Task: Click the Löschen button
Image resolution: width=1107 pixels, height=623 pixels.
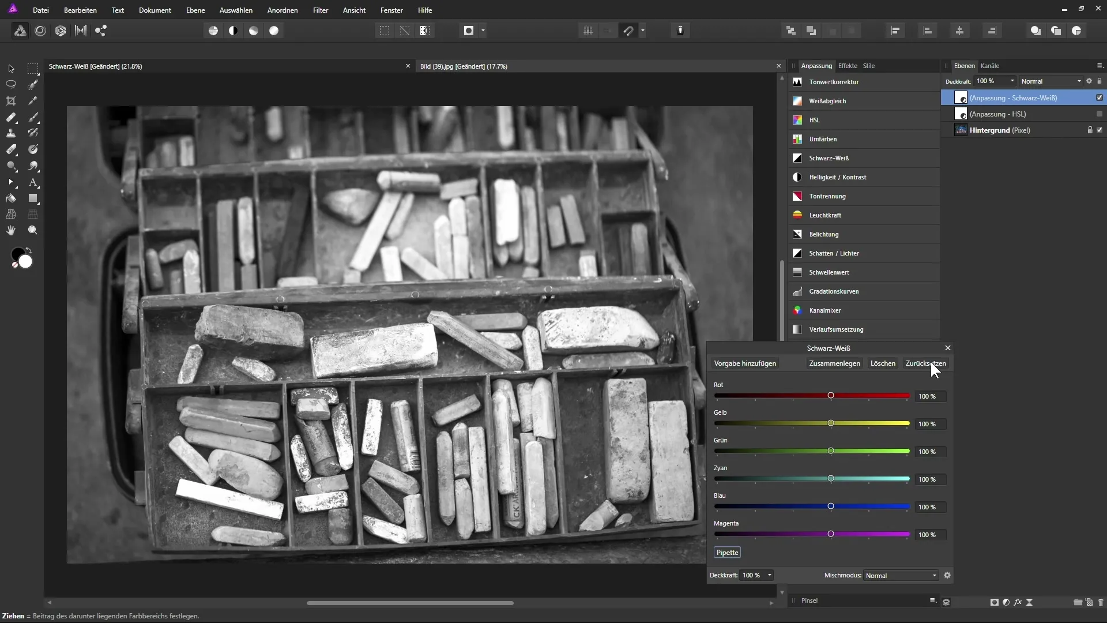Action: click(883, 363)
